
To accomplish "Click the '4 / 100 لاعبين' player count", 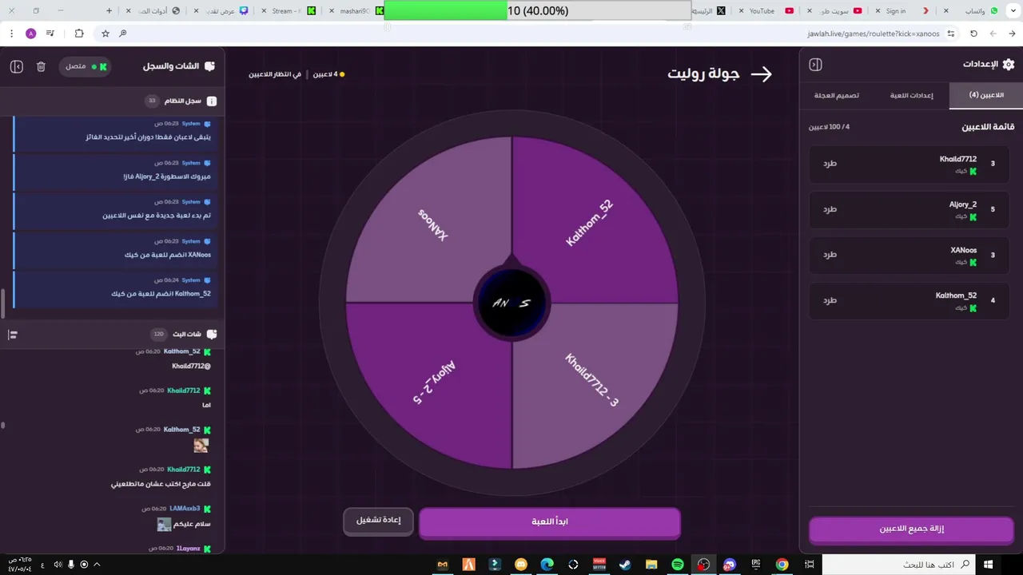I will tap(829, 127).
